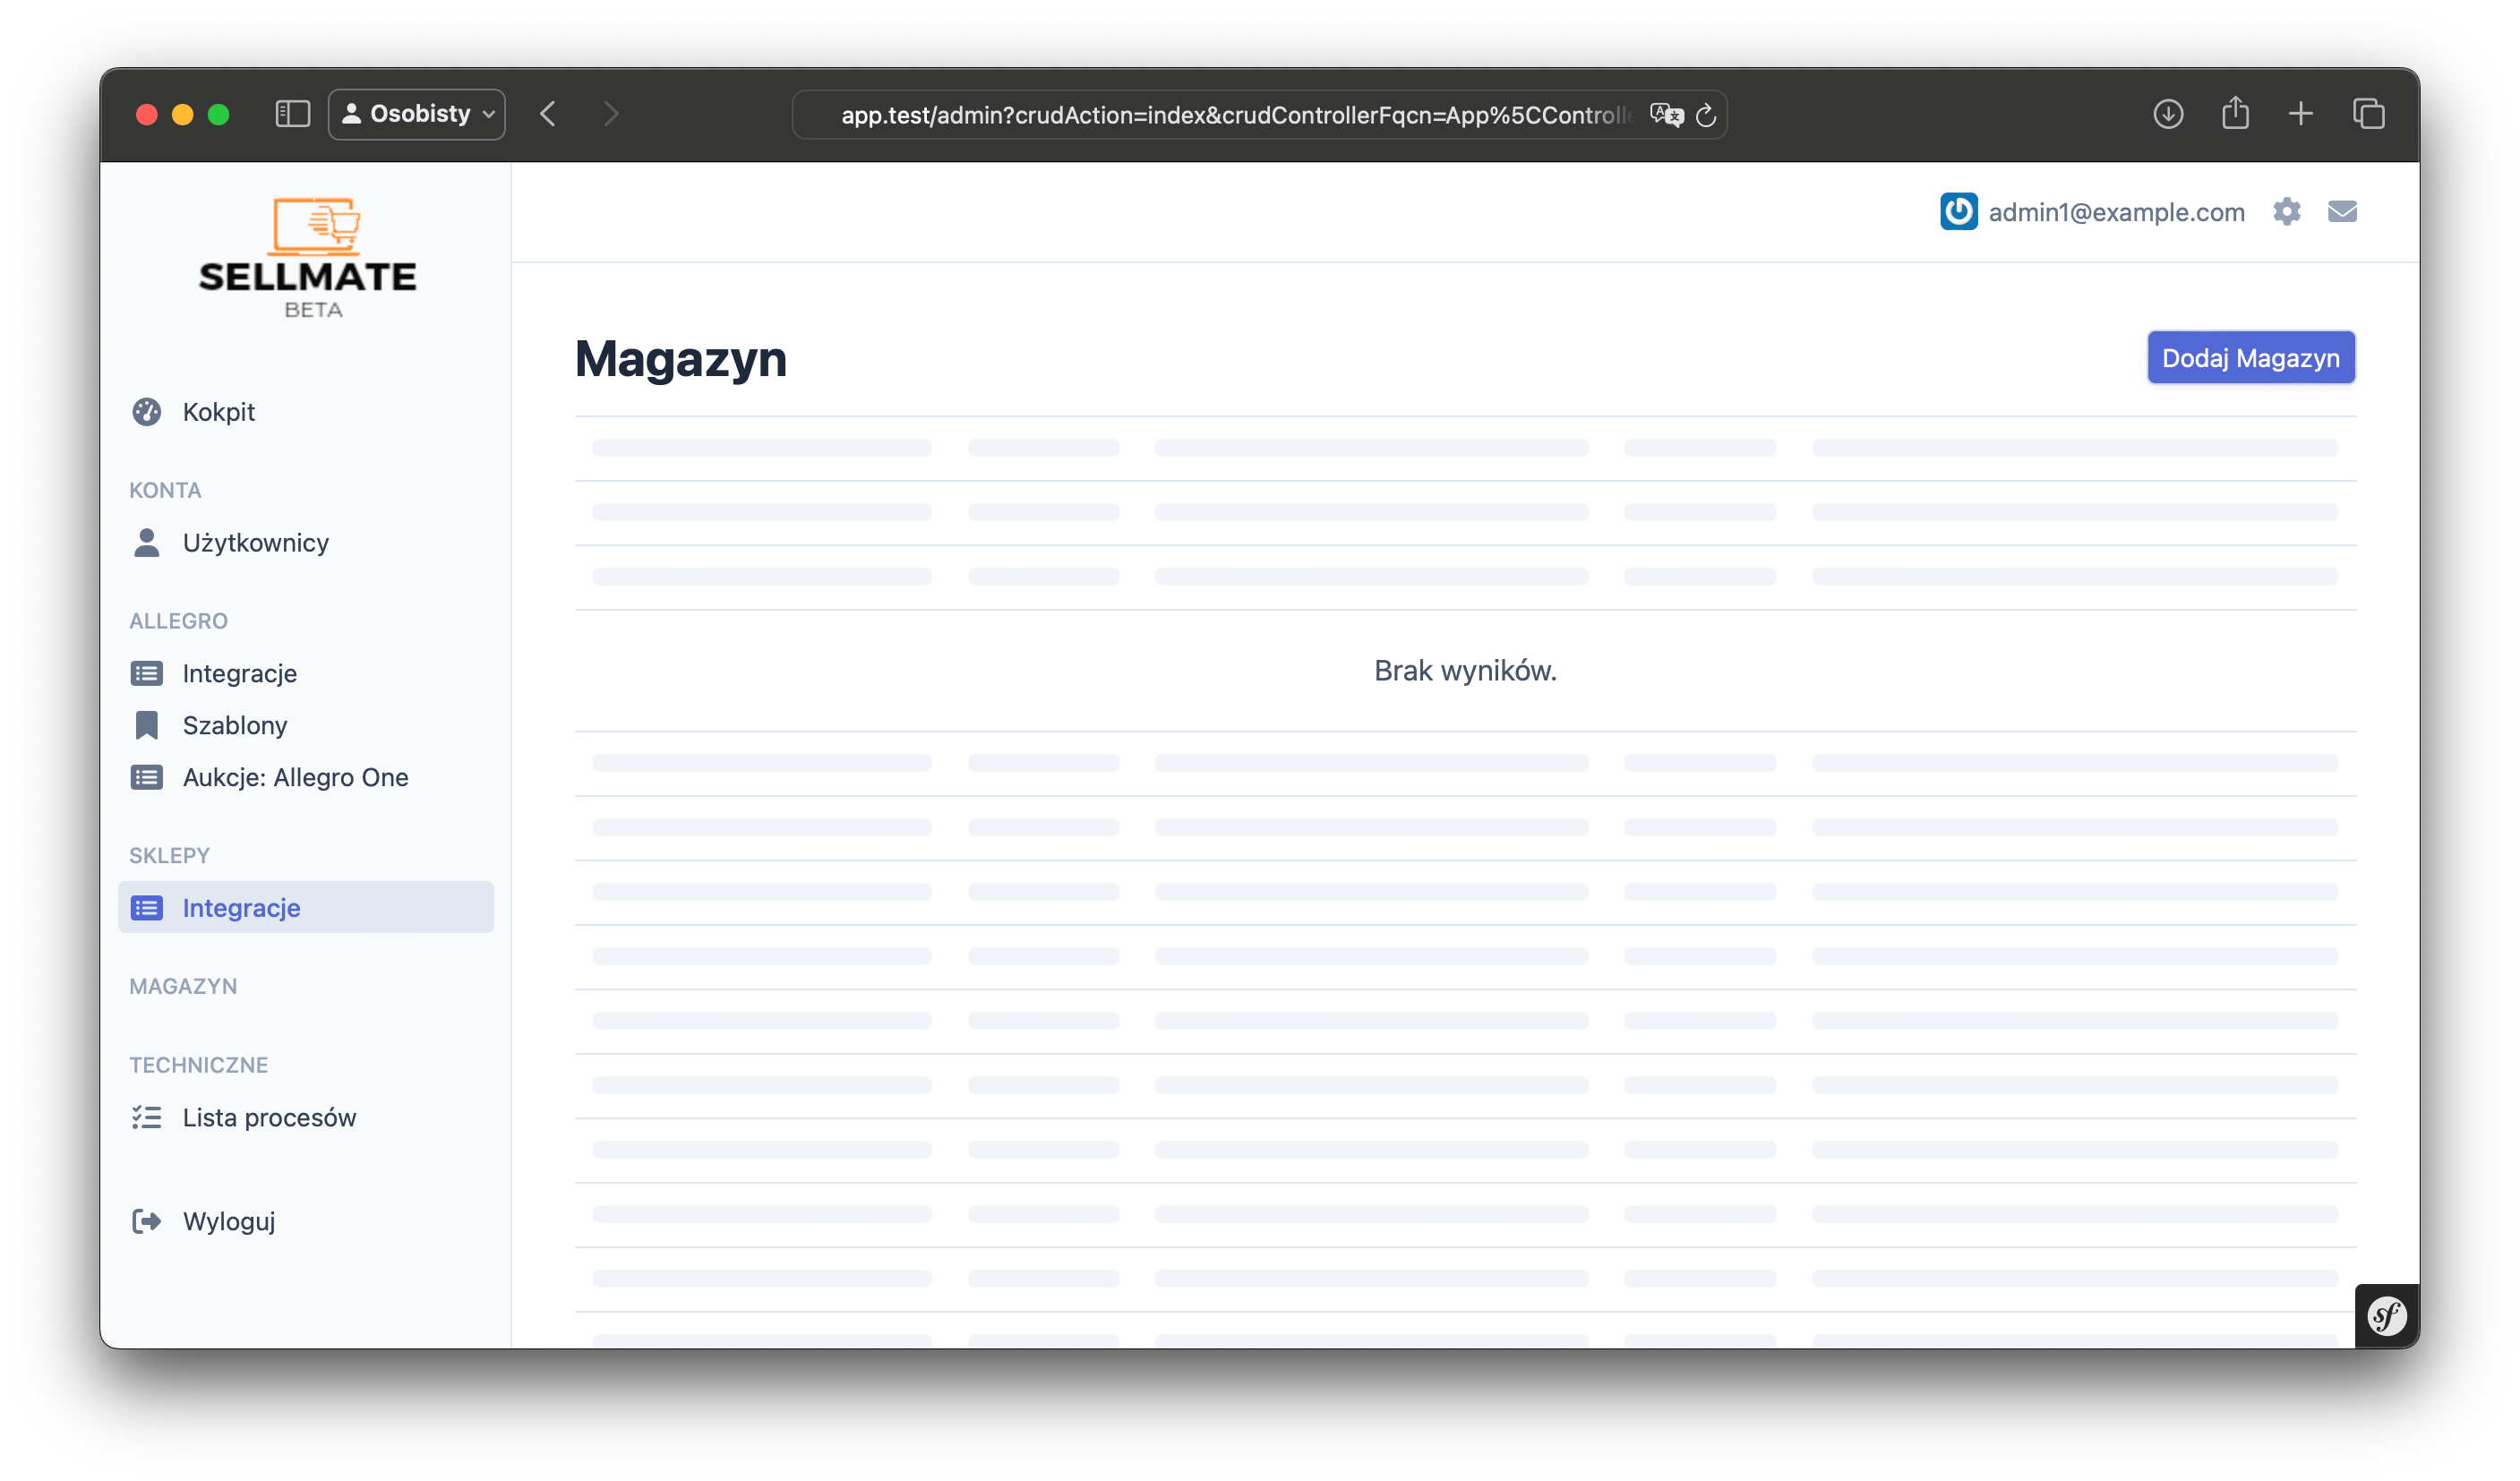The width and height of the screenshot is (2520, 1481).
Task: Click the Sellmate Beta logo
Action: coord(308,258)
